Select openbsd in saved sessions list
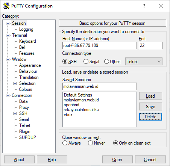Screen dimensions: 170x166 pos(71,105)
